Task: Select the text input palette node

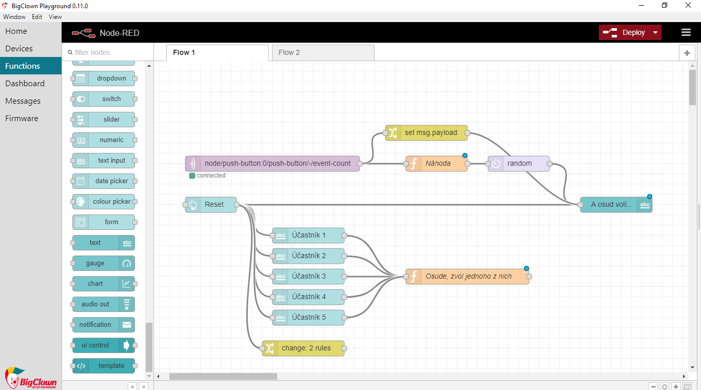Action: 104,161
